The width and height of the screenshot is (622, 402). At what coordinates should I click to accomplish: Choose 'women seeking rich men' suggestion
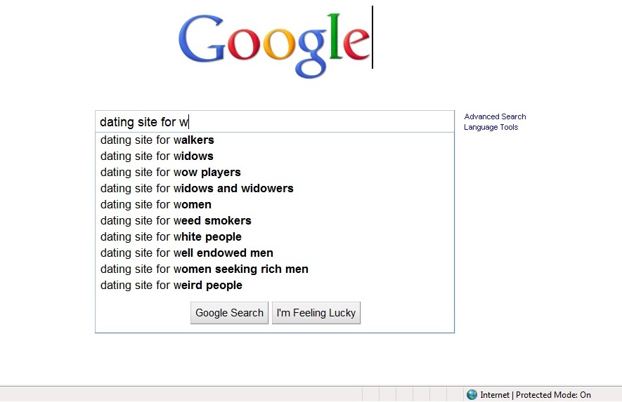click(x=275, y=269)
